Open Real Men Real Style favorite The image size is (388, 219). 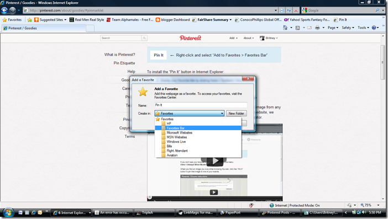pos(87,20)
